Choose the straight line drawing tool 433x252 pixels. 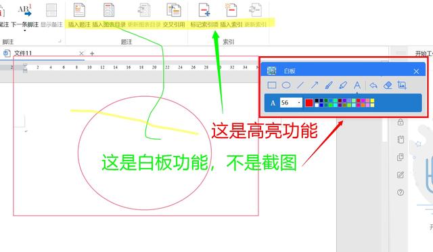[300, 85]
